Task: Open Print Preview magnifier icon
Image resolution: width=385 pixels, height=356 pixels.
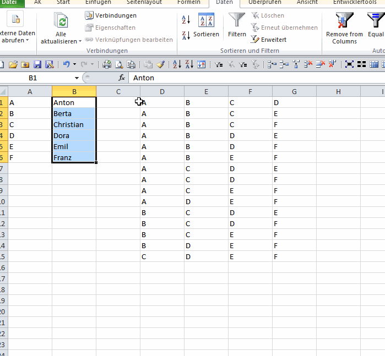Action: [x=119, y=64]
